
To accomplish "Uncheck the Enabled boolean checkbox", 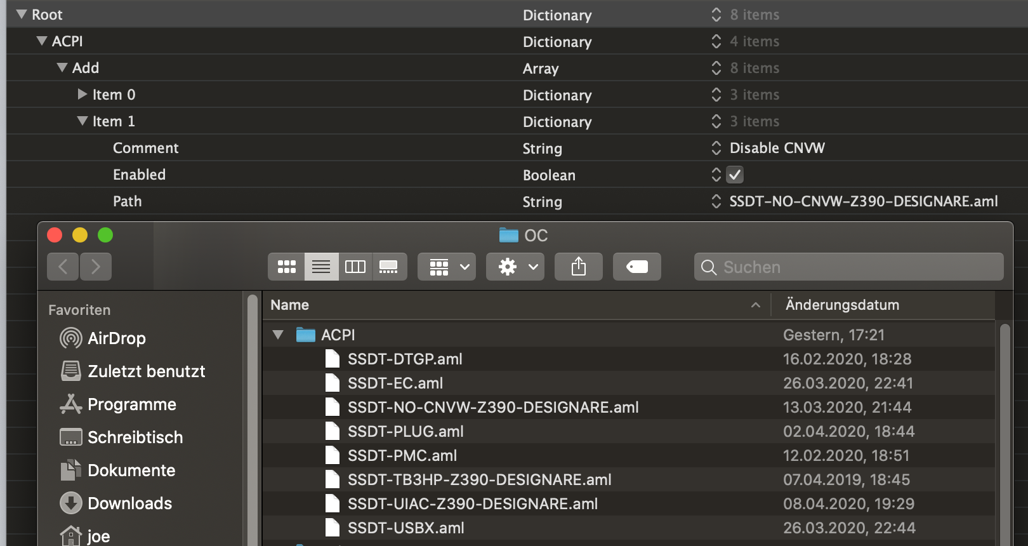I will 735,175.
